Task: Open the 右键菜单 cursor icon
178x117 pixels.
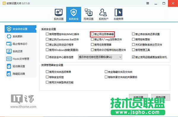Action: click(x=118, y=12)
